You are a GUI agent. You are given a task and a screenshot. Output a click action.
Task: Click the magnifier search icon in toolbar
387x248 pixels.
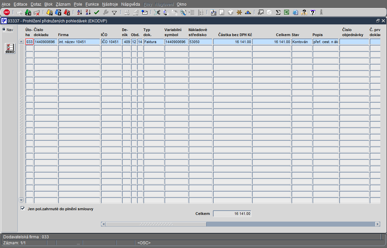(x=183, y=12)
